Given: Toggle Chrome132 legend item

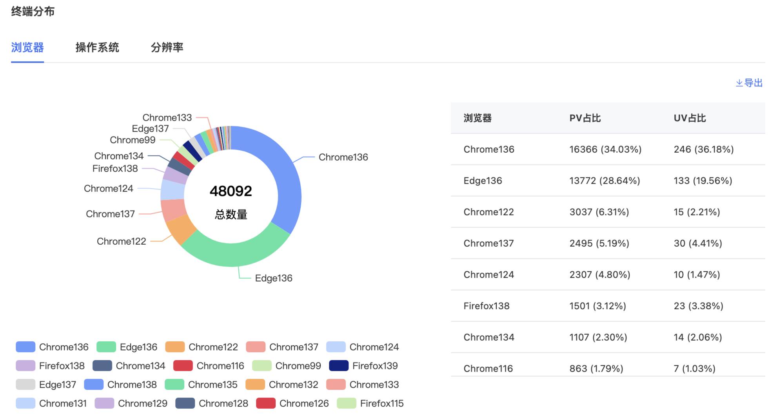Looking at the screenshot, I should pos(282,384).
